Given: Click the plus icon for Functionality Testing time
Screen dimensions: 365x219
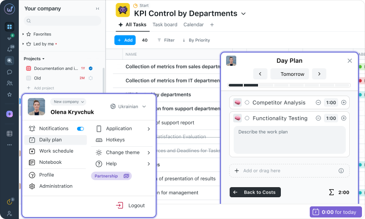Looking at the screenshot, I should tap(344, 118).
